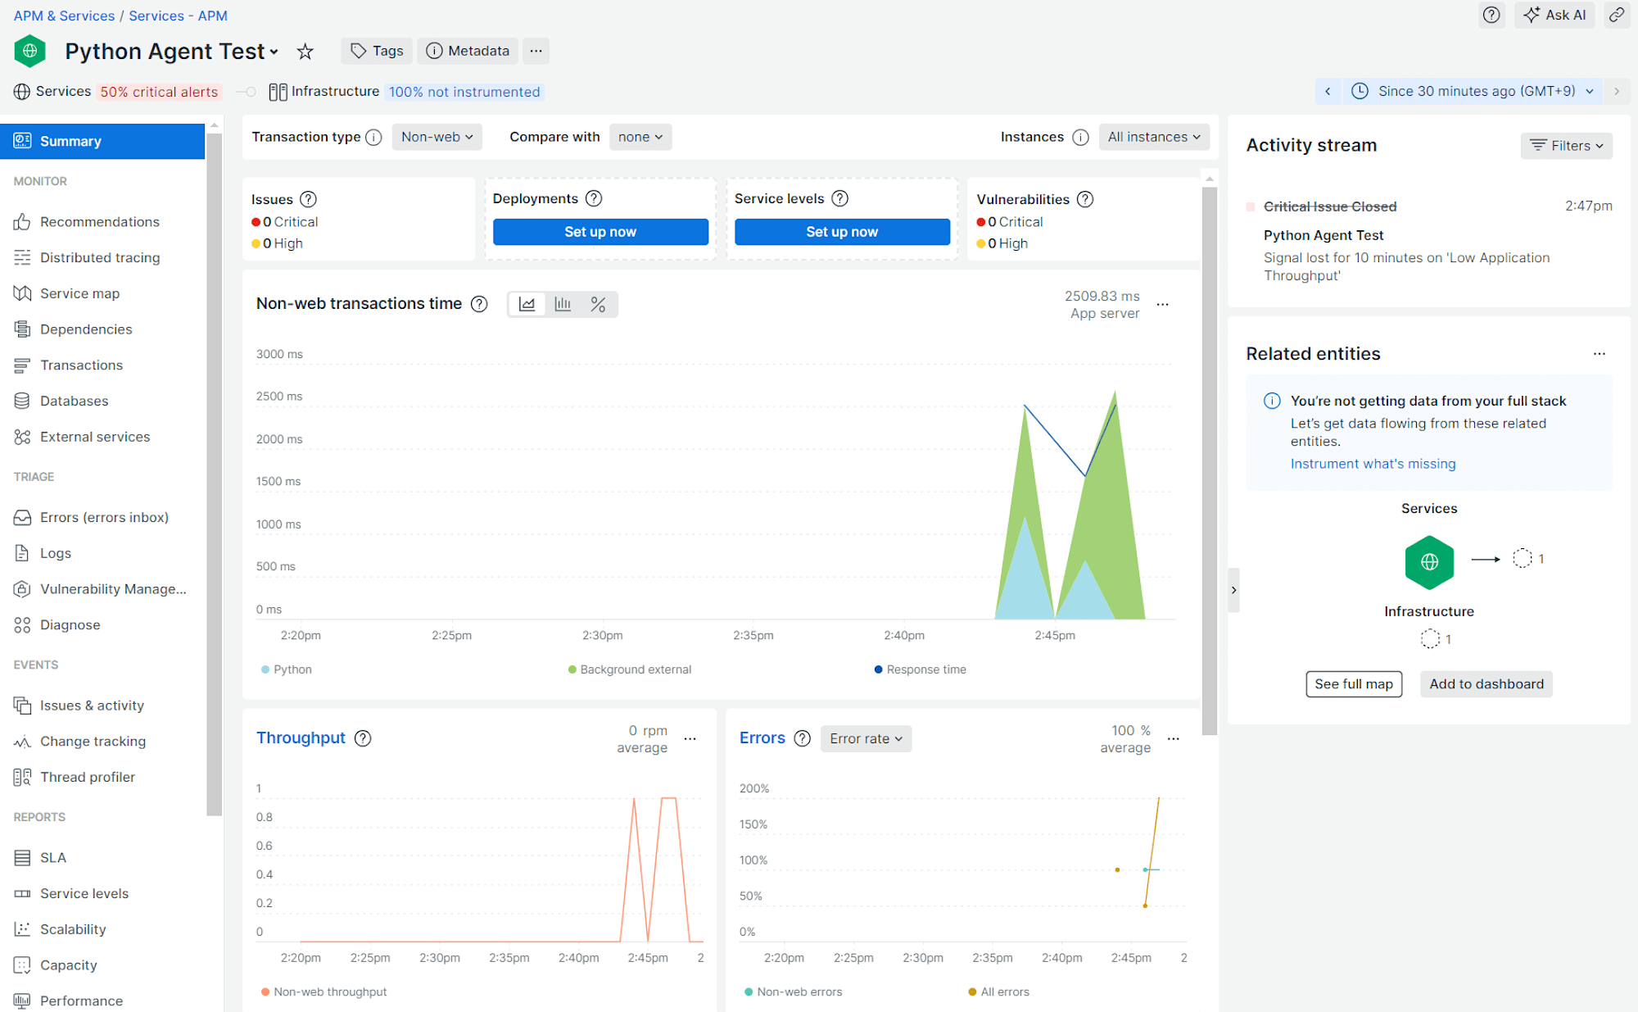Toggle the percentage chart view icon
The image size is (1638, 1012).
point(598,303)
